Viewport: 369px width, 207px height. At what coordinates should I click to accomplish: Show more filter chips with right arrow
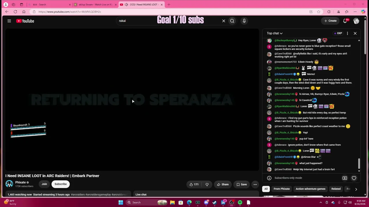pyautogui.click(x=356, y=189)
